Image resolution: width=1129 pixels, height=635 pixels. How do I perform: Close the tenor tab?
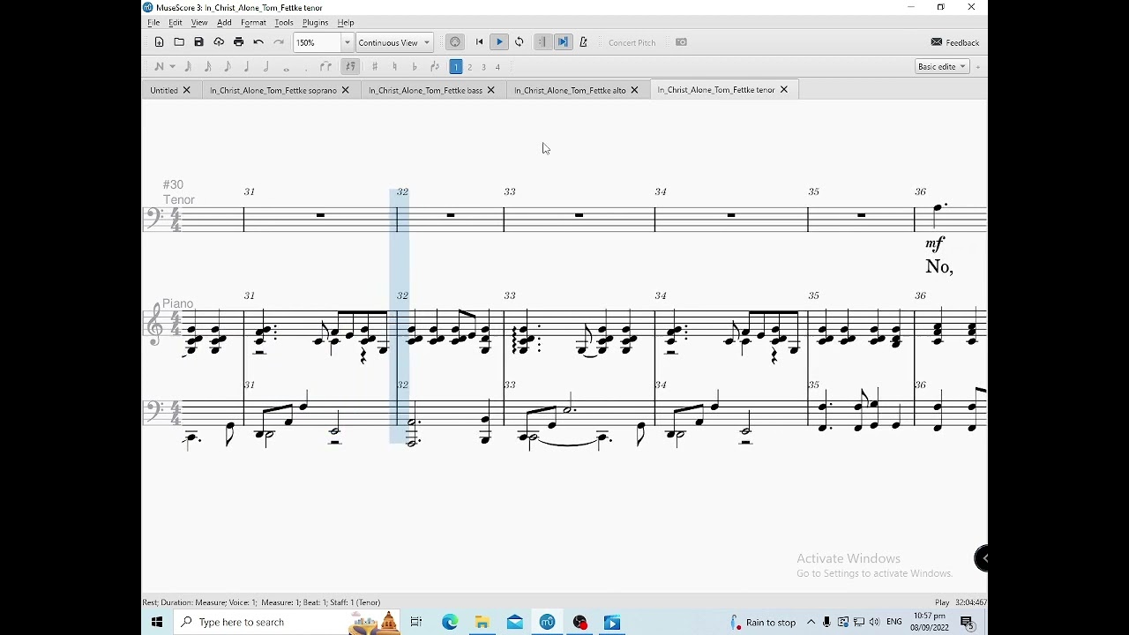(x=783, y=90)
